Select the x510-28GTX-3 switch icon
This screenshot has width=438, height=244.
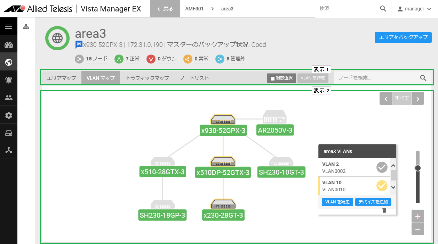pos(162,161)
